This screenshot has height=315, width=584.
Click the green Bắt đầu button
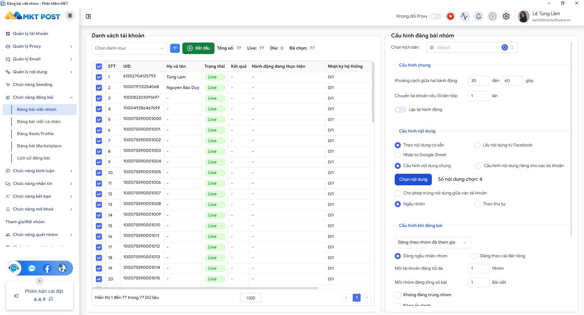(x=198, y=48)
